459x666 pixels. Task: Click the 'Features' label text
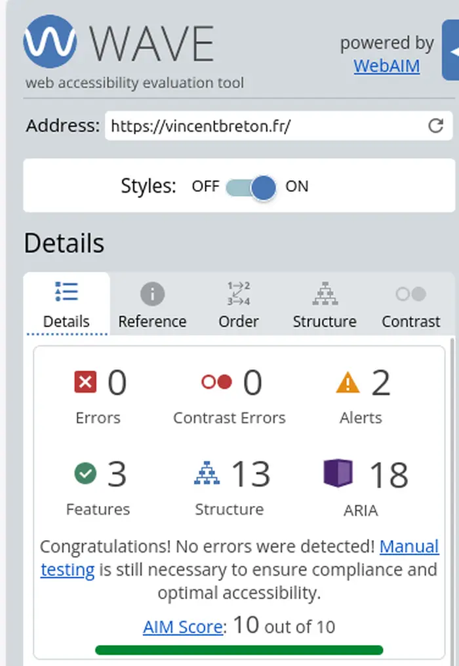(98, 509)
